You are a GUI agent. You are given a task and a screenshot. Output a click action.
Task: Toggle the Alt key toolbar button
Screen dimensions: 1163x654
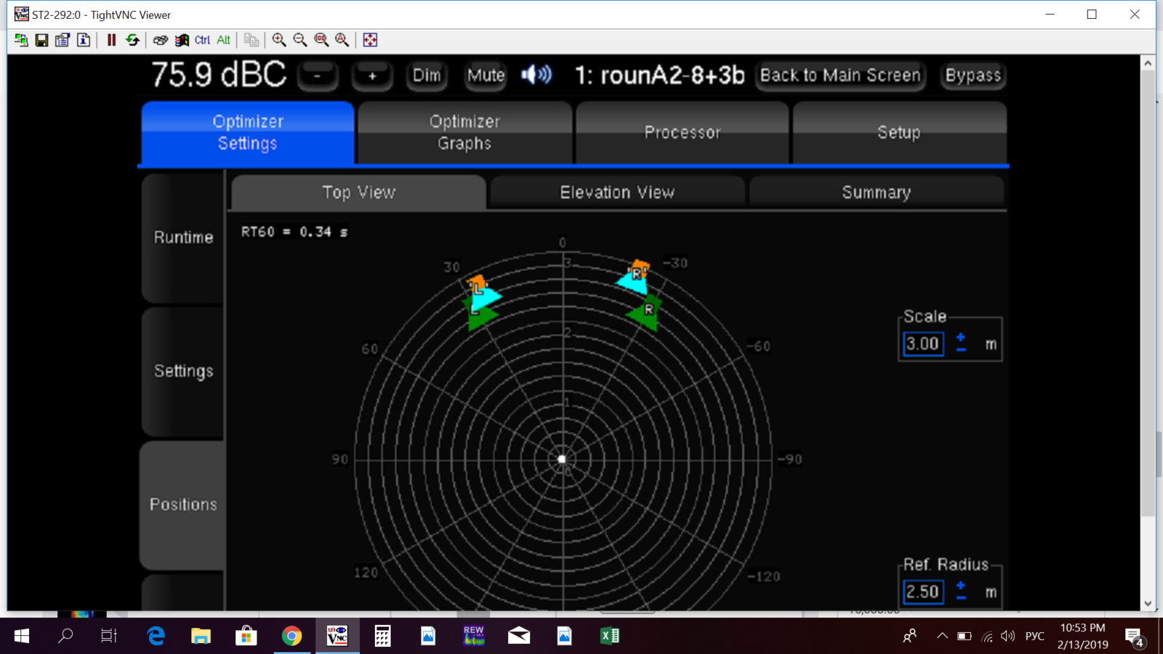click(223, 40)
